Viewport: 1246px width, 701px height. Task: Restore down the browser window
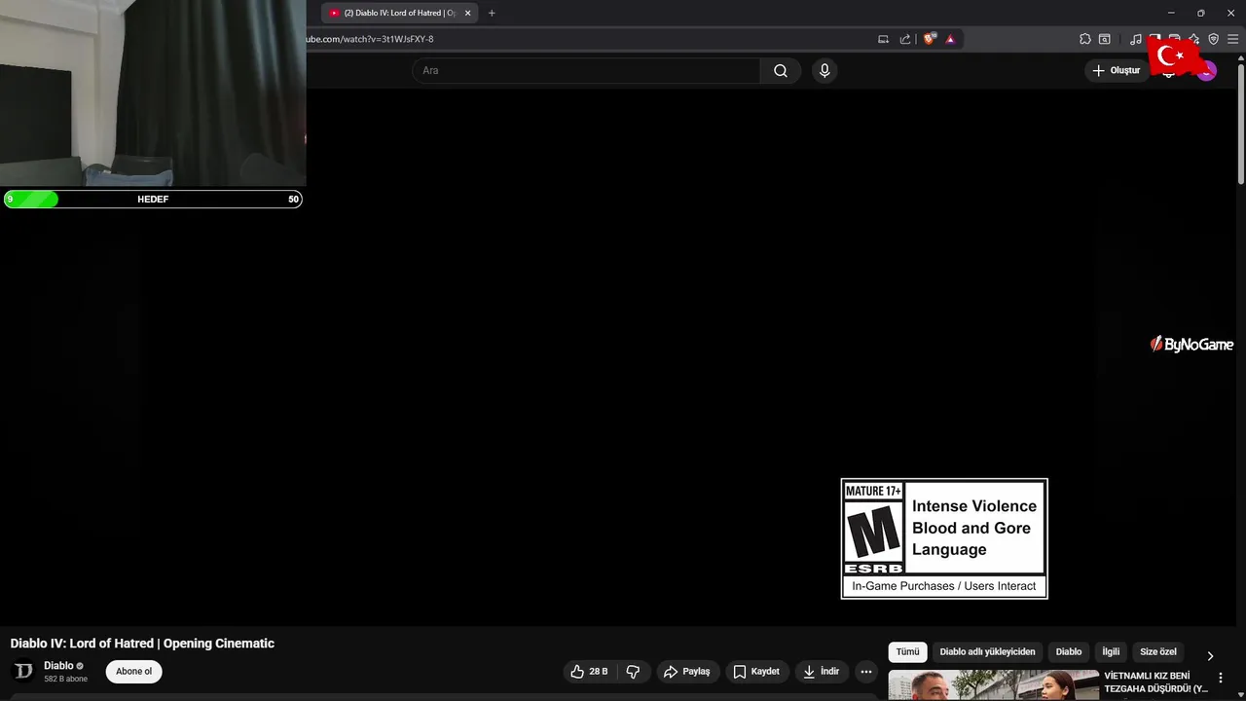1200,13
